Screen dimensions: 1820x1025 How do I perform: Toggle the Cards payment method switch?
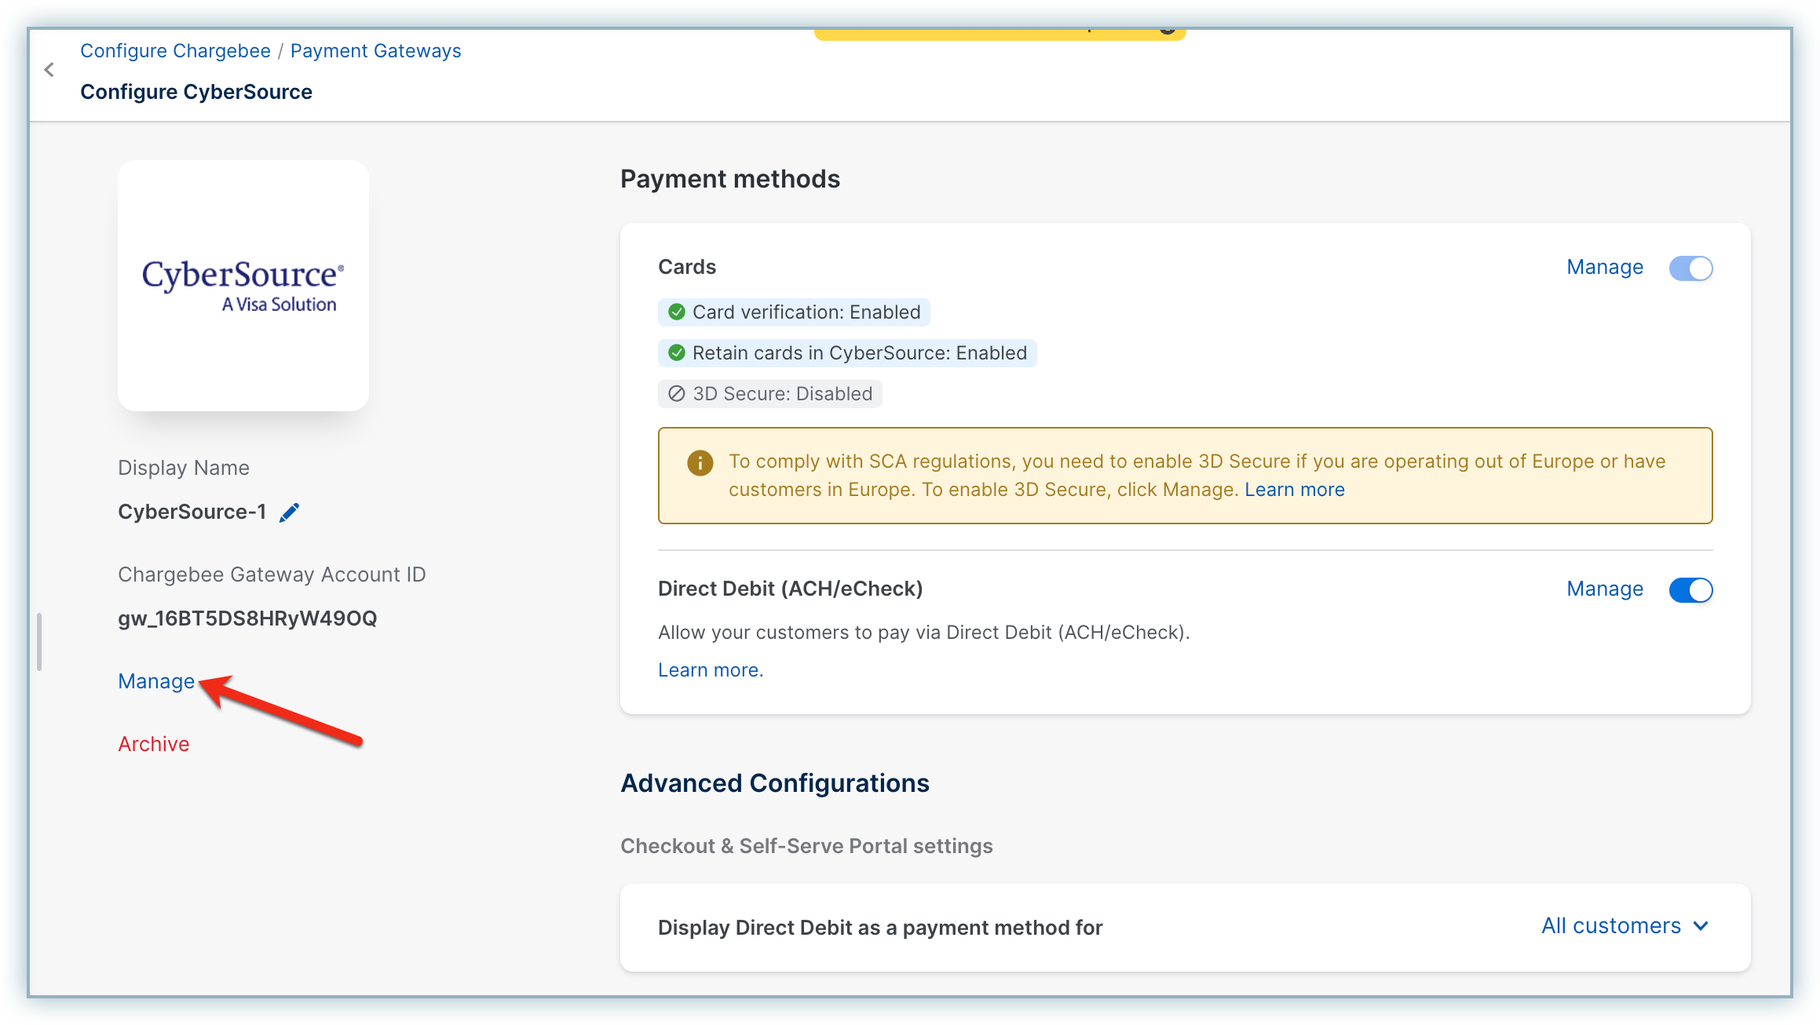[x=1690, y=268]
